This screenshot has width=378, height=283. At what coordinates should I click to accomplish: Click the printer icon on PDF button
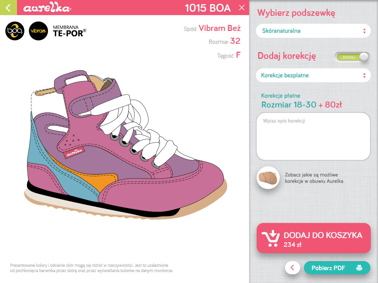pos(359,268)
